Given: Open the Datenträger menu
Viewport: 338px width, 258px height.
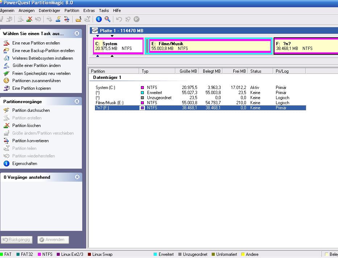Looking at the screenshot, I should click(x=49, y=10).
